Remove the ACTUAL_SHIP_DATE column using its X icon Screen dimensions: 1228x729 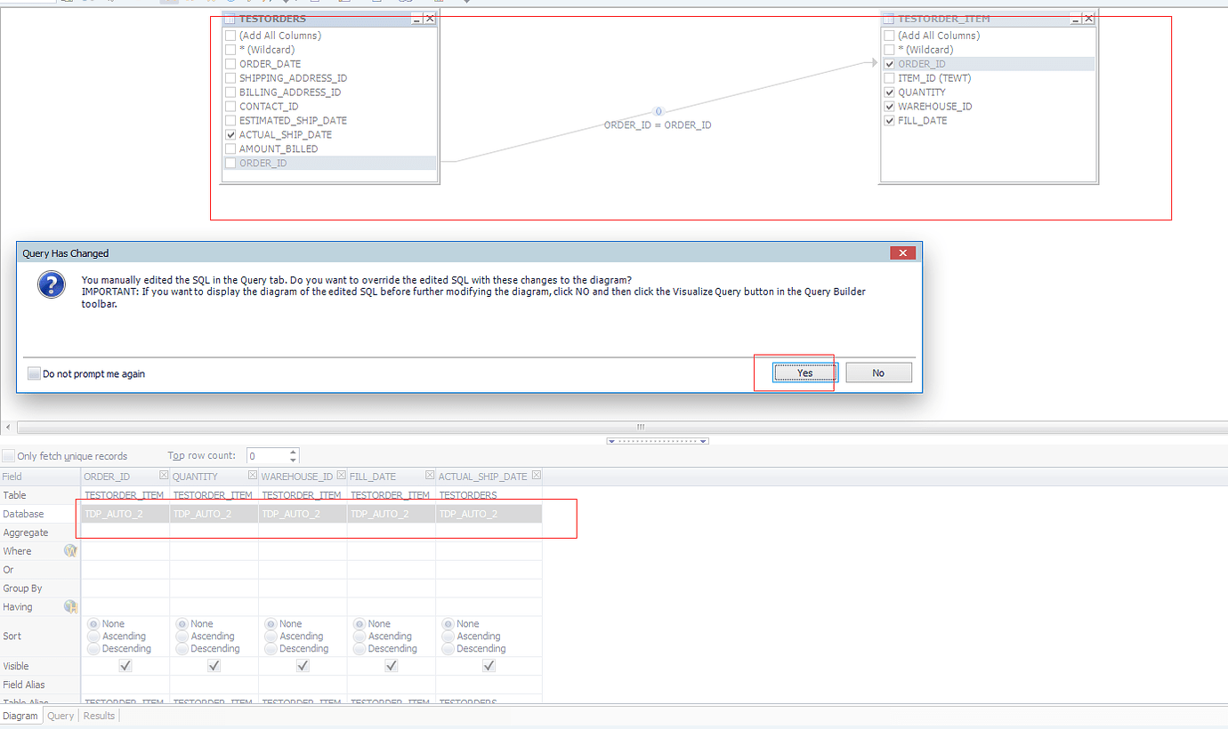536,476
